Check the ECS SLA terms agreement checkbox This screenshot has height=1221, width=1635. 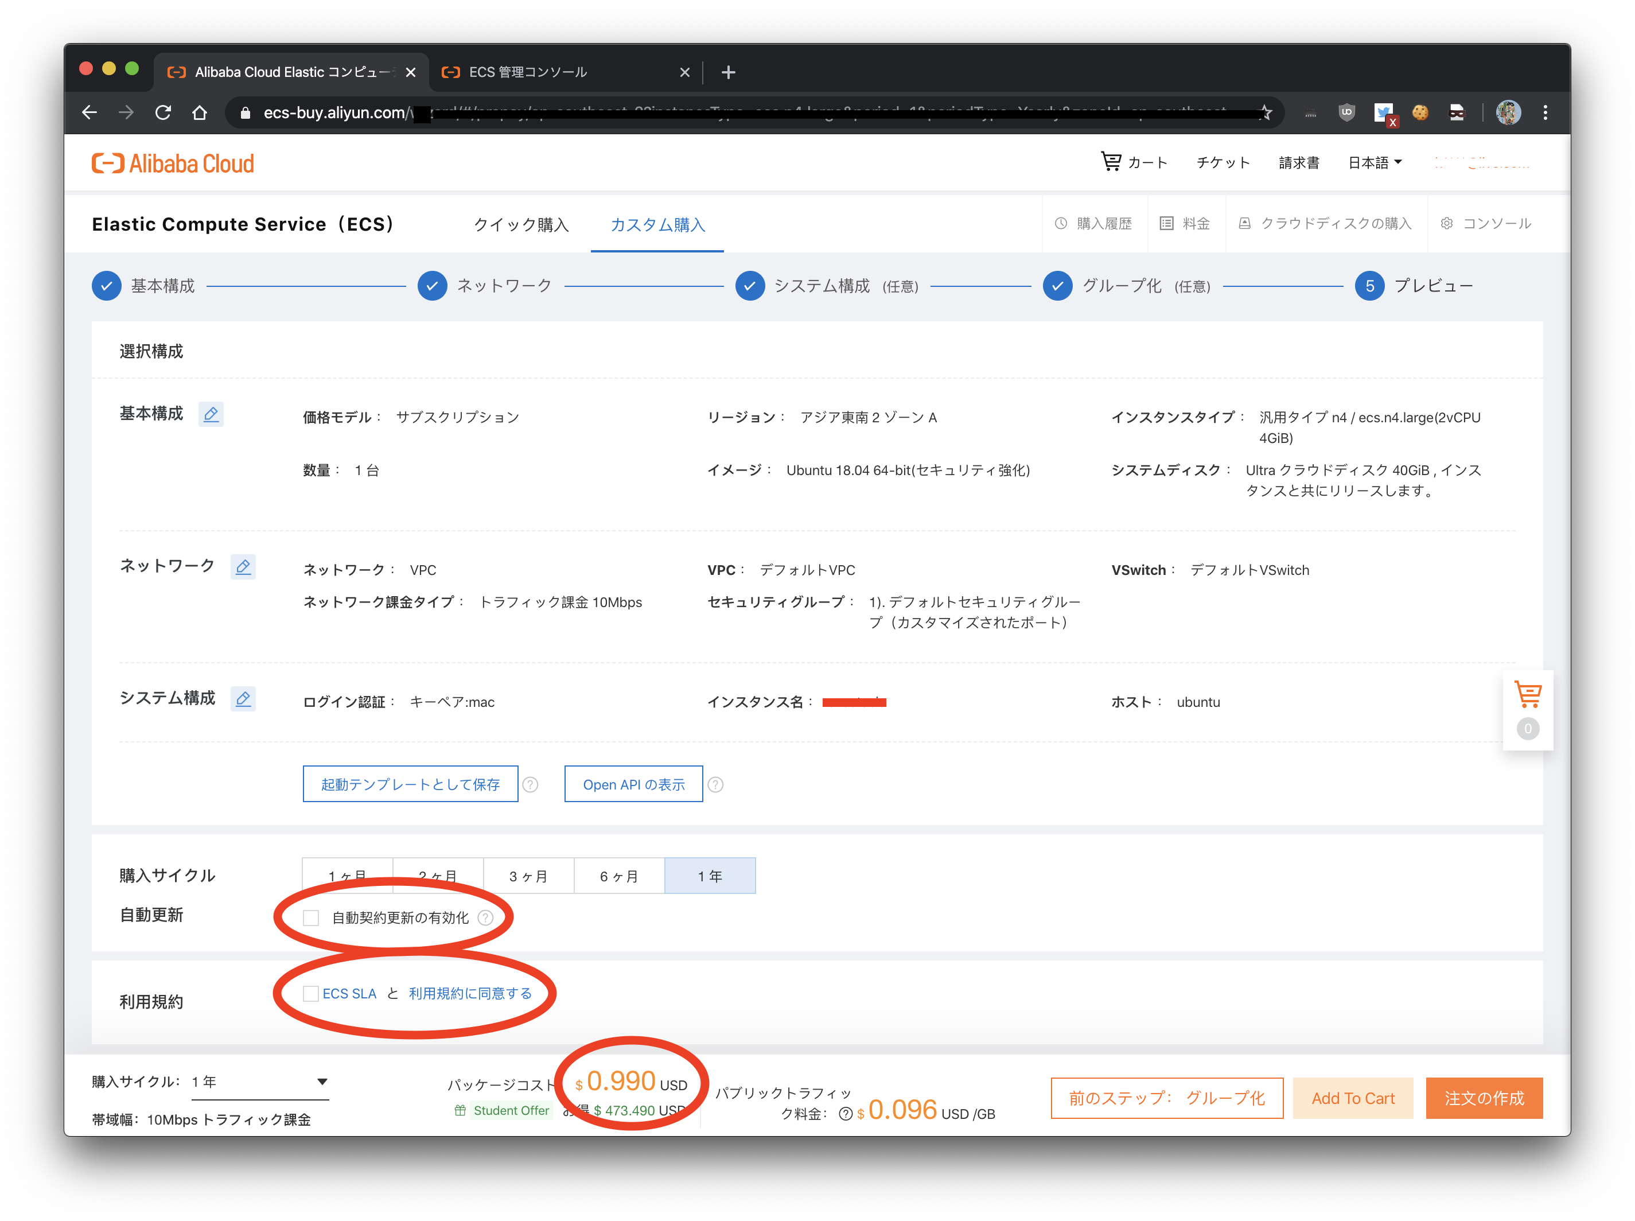pyautogui.click(x=311, y=993)
